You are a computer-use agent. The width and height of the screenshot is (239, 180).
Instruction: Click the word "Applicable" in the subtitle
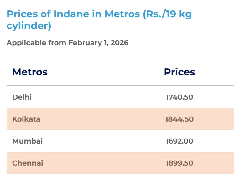[x=26, y=43]
